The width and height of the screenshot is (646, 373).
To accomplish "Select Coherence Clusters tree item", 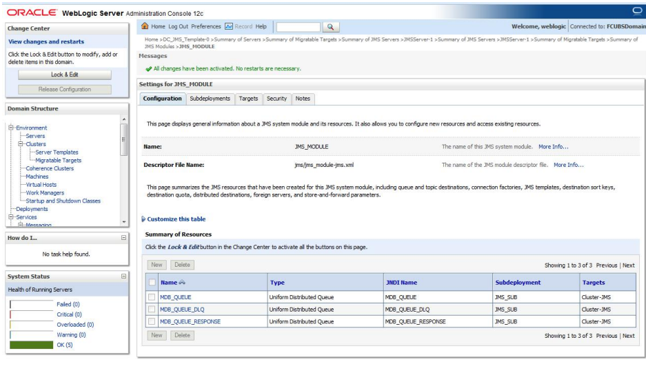I will 50,168.
